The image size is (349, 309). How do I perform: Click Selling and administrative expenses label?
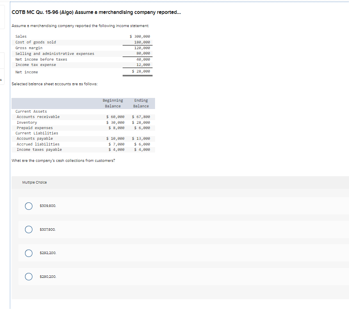pos(55,54)
